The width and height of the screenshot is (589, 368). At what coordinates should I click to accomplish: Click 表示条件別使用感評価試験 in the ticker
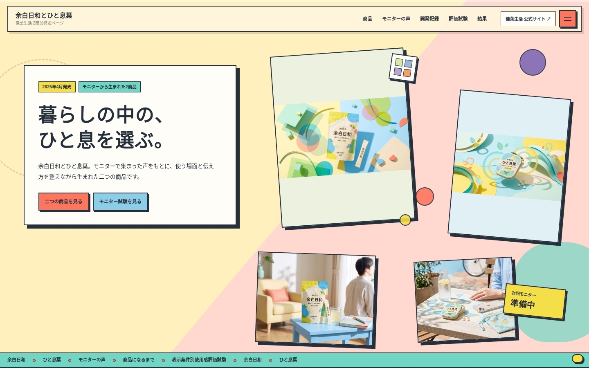click(x=199, y=360)
